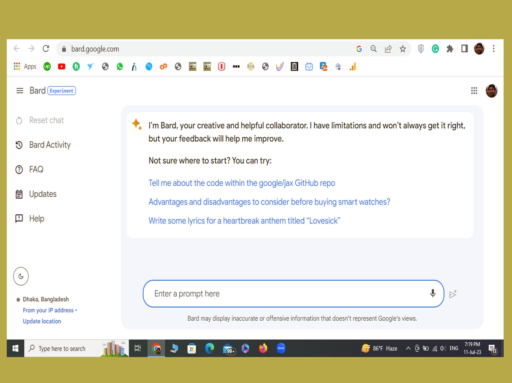
Task: Open the orange bar-chart Analytics bookmark
Action: click(x=353, y=66)
